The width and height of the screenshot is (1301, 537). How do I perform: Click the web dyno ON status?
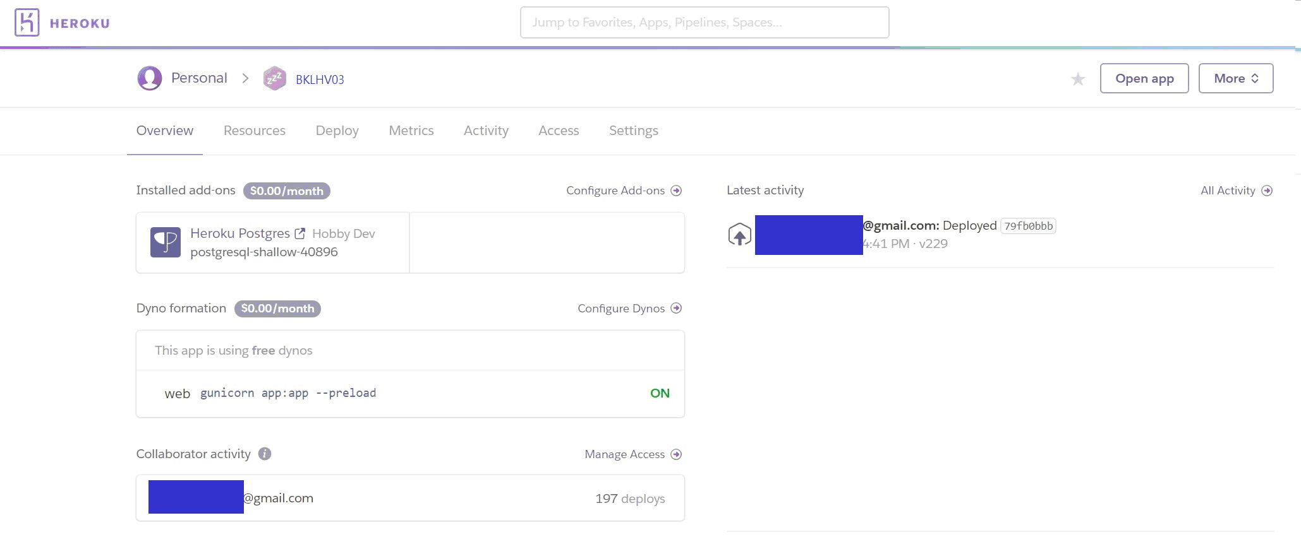pos(660,393)
